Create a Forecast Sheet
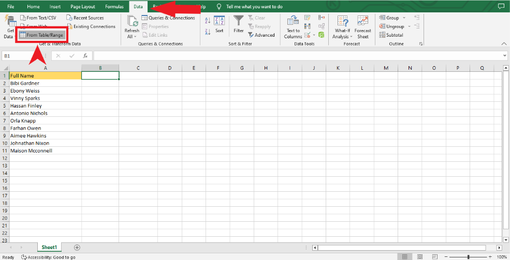510x260 pixels. point(363,27)
